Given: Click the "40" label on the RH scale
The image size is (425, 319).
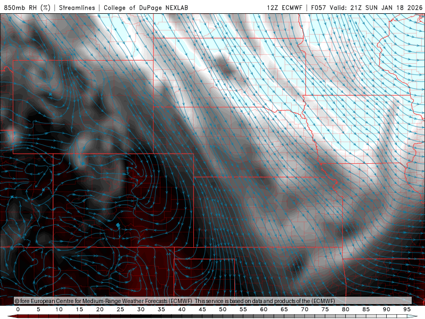Looking at the screenshot, I should click(182, 309).
